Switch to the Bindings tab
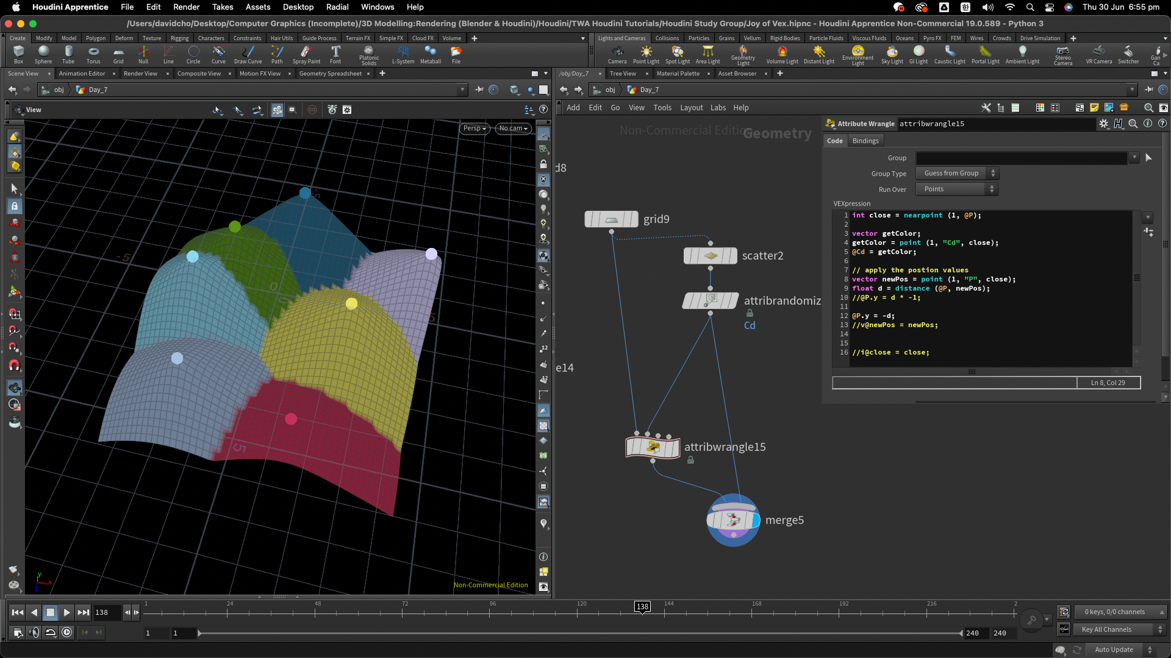The image size is (1171, 658). click(865, 141)
